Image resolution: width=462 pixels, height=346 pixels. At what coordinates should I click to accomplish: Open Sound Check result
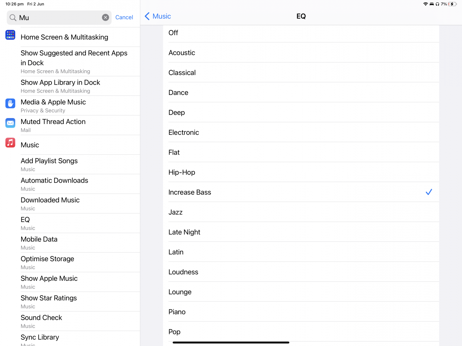coord(70,321)
